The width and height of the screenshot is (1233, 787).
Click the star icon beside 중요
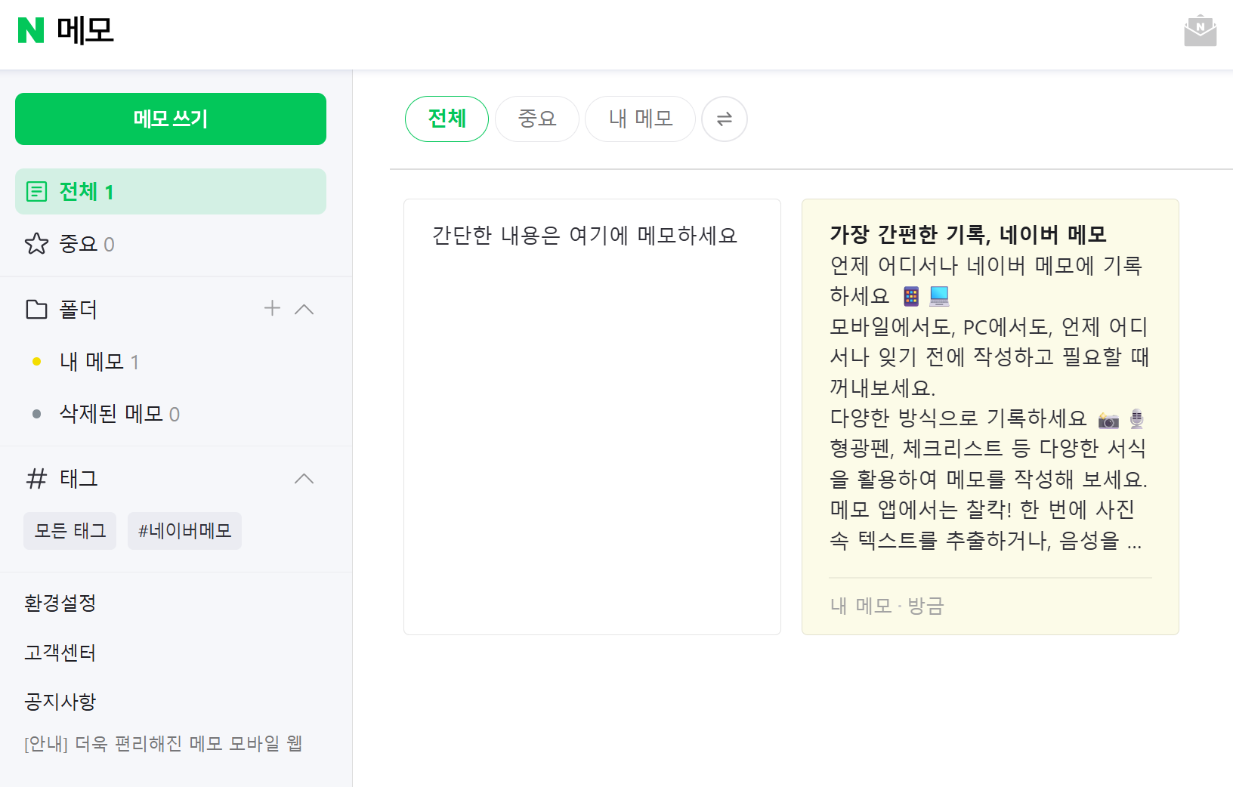36,244
